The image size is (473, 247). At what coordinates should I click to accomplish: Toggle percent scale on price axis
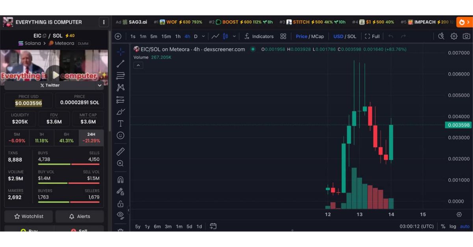click(443, 226)
